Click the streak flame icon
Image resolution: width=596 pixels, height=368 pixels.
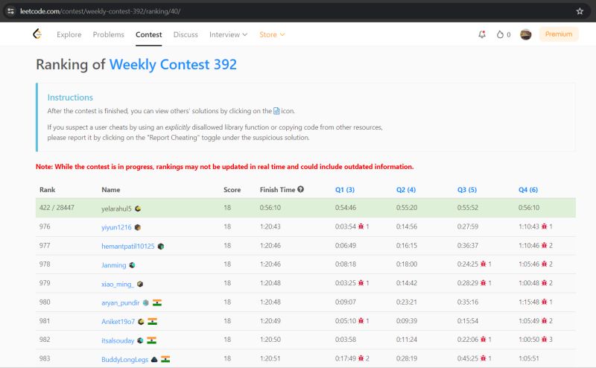(x=500, y=34)
